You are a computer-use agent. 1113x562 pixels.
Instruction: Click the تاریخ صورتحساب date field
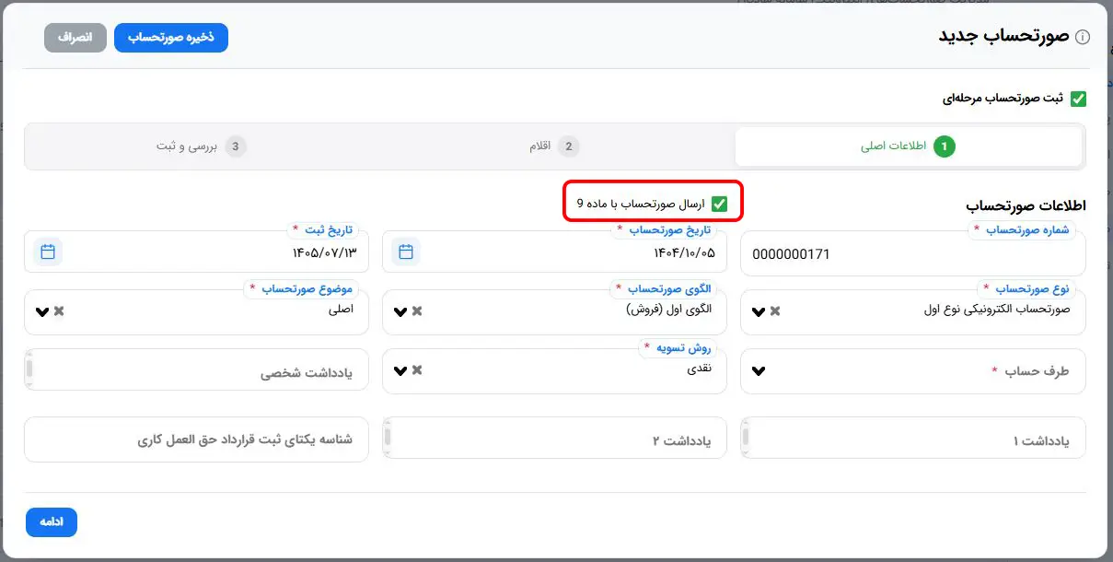pyautogui.click(x=555, y=251)
